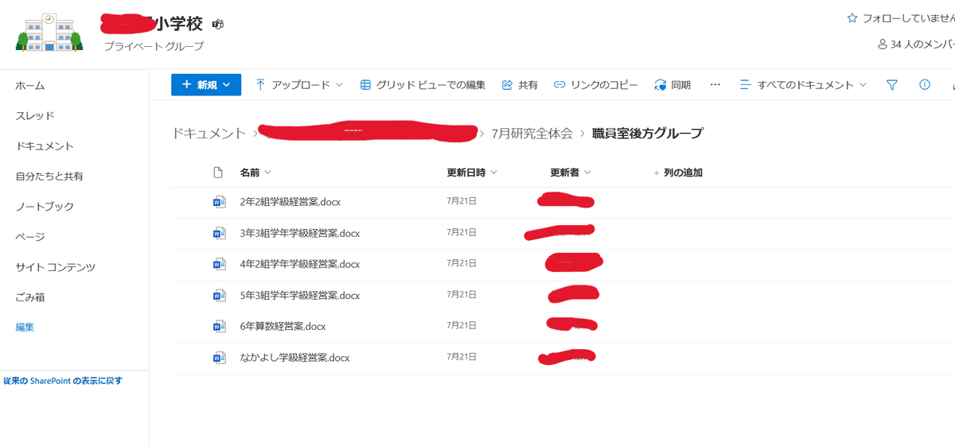Open the toolbar more options ellipsis
The width and height of the screenshot is (955, 446).
coord(715,84)
